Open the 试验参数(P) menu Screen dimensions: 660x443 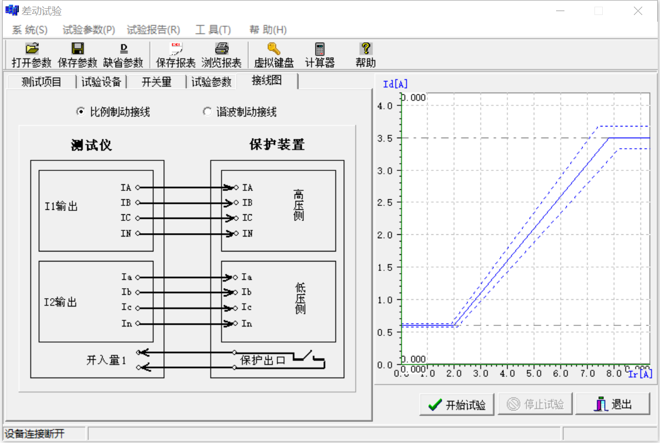pyautogui.click(x=88, y=29)
